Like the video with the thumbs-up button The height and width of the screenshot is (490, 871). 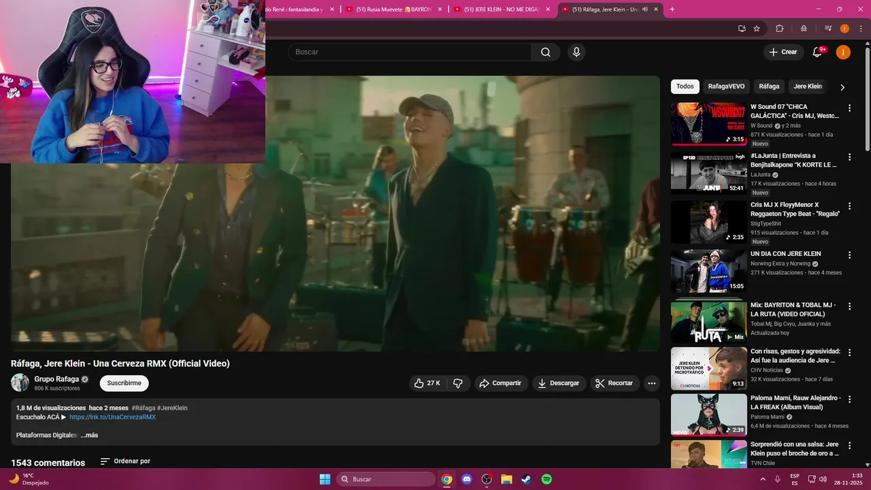click(427, 383)
